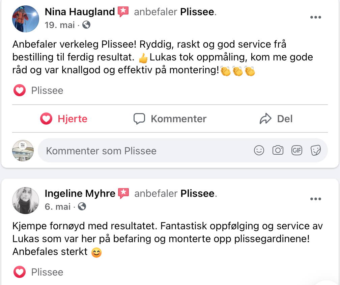Open Plissee page link in Ingeline's recommendation
340x285 pixels.
(x=197, y=193)
